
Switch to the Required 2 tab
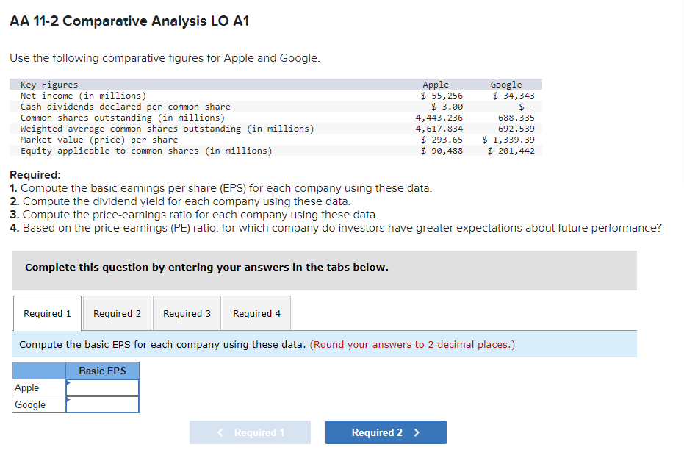tap(117, 312)
